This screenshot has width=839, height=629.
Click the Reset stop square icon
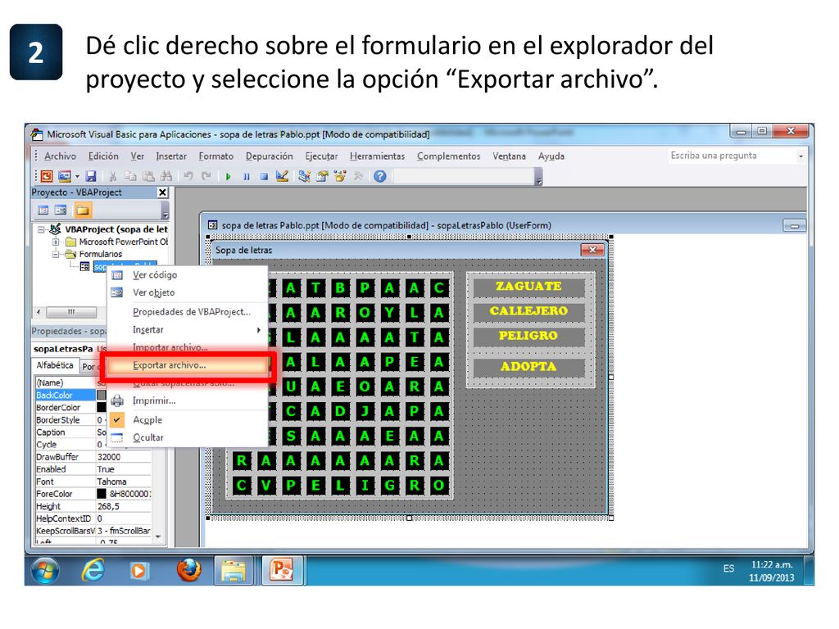coord(264,177)
